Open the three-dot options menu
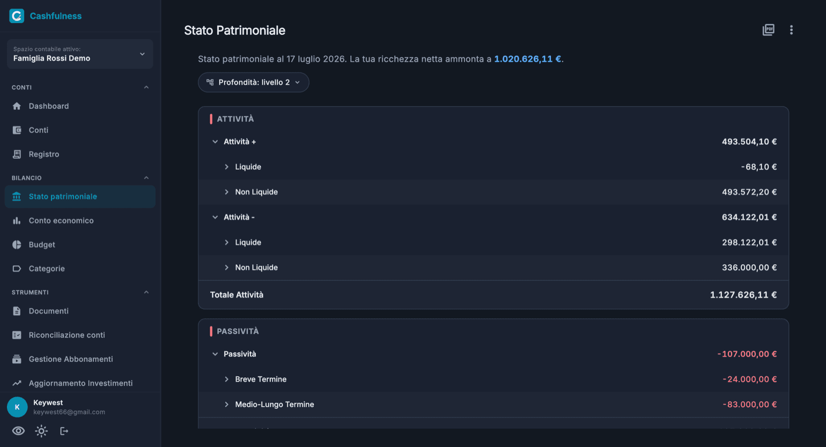Viewport: 826px width, 447px height. (x=791, y=30)
